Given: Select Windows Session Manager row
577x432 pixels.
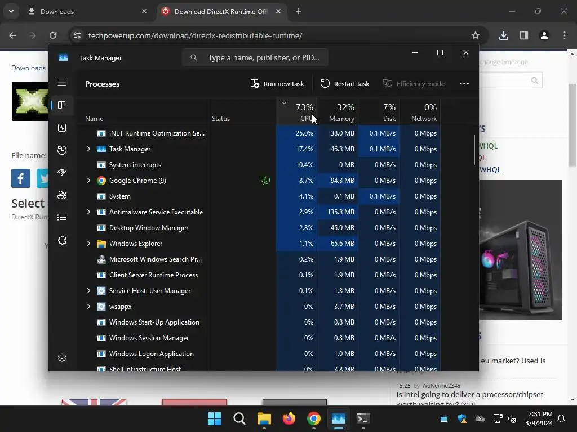Looking at the screenshot, I should [259, 338].
